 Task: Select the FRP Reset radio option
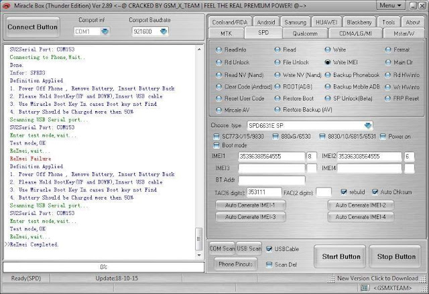click(x=402, y=98)
